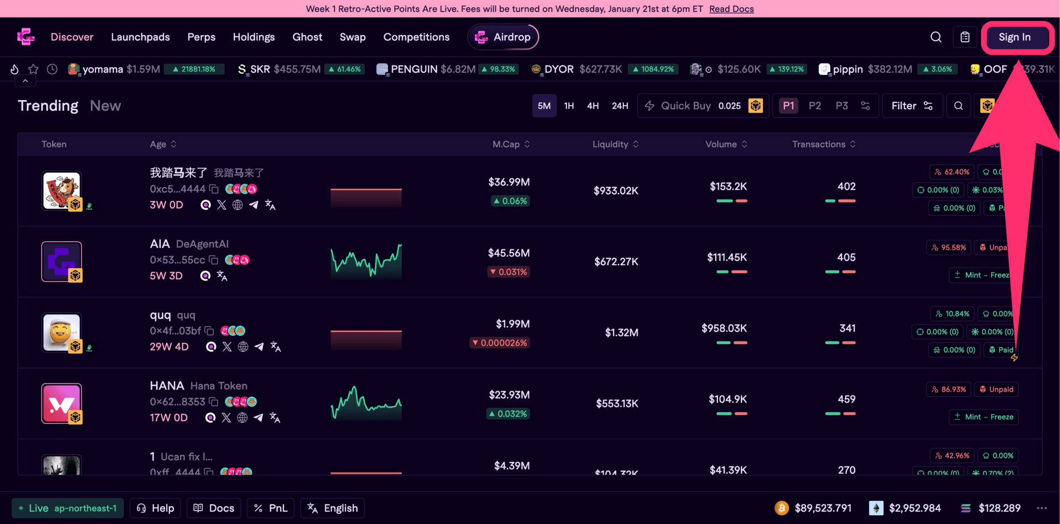Click the website globe icon for quq
This screenshot has height=524, width=1060.
pyautogui.click(x=243, y=346)
